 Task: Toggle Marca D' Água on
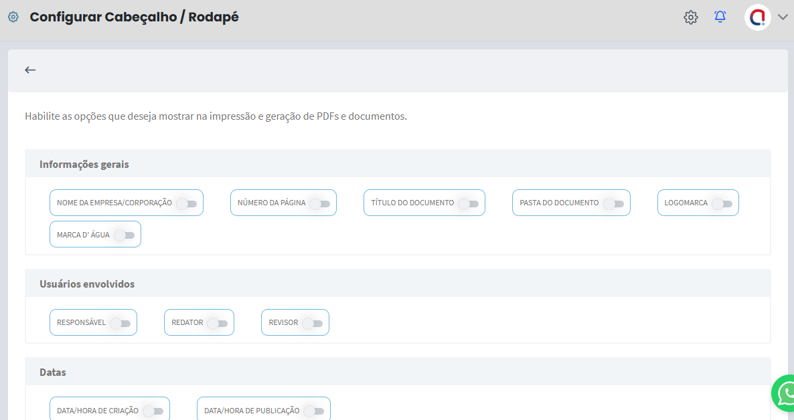125,235
